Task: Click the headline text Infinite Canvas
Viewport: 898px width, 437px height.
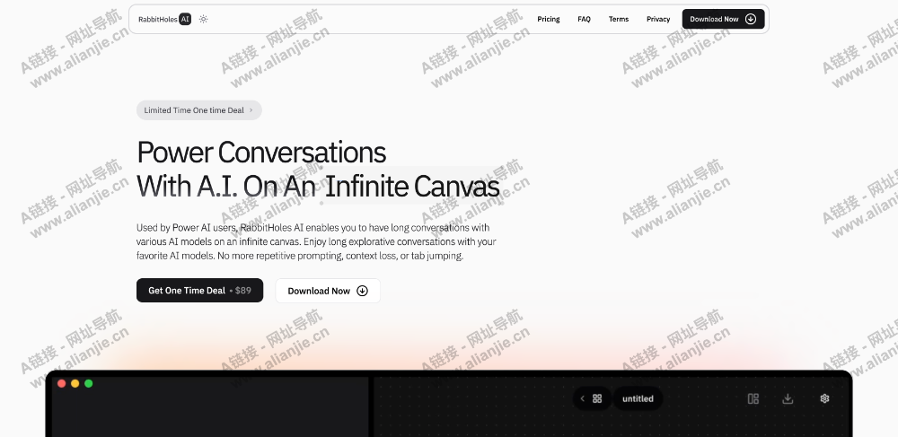Action: (x=412, y=186)
